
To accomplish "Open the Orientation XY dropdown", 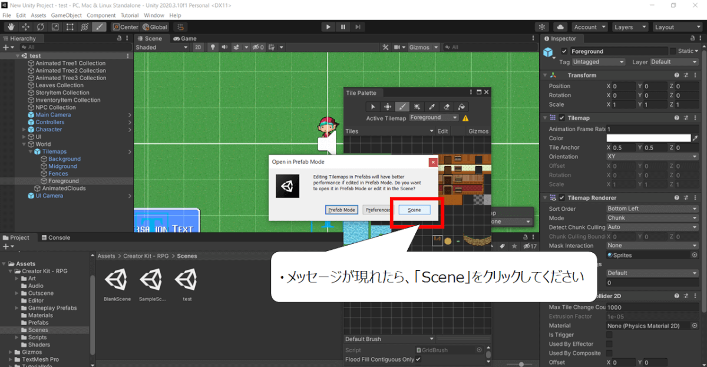I will 653,157.
